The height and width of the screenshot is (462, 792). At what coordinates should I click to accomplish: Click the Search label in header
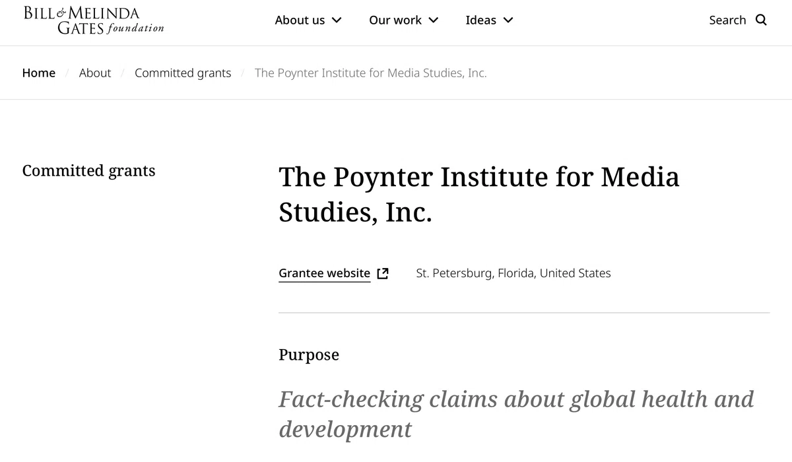pos(727,20)
